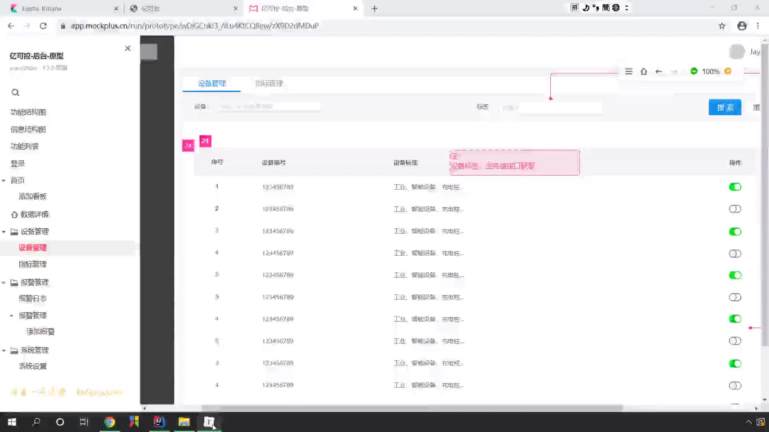Switch to the 指标管理 content tab
This screenshot has height=432, width=769.
[269, 83]
